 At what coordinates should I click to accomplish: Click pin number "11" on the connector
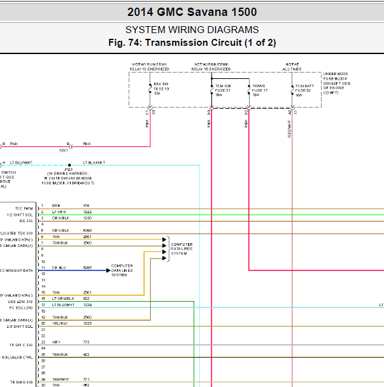click(x=43, y=267)
